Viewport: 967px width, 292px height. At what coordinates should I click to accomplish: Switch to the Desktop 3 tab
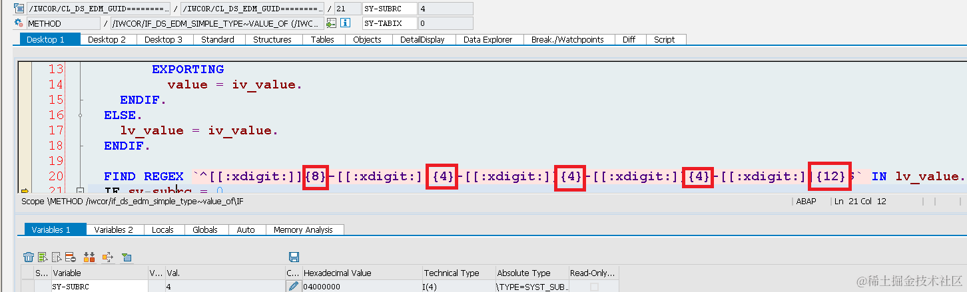click(164, 39)
